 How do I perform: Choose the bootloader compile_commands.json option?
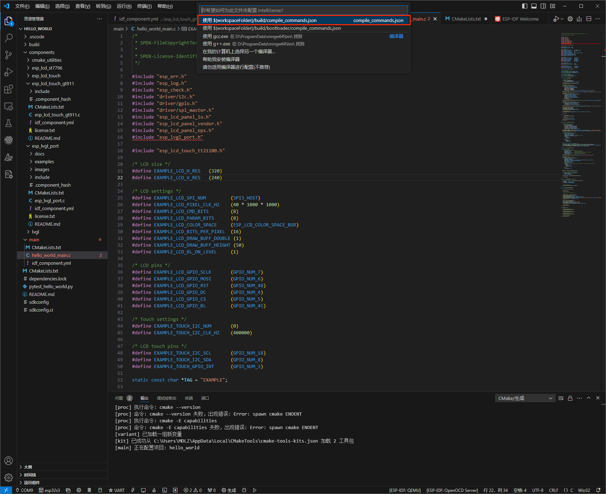point(304,28)
